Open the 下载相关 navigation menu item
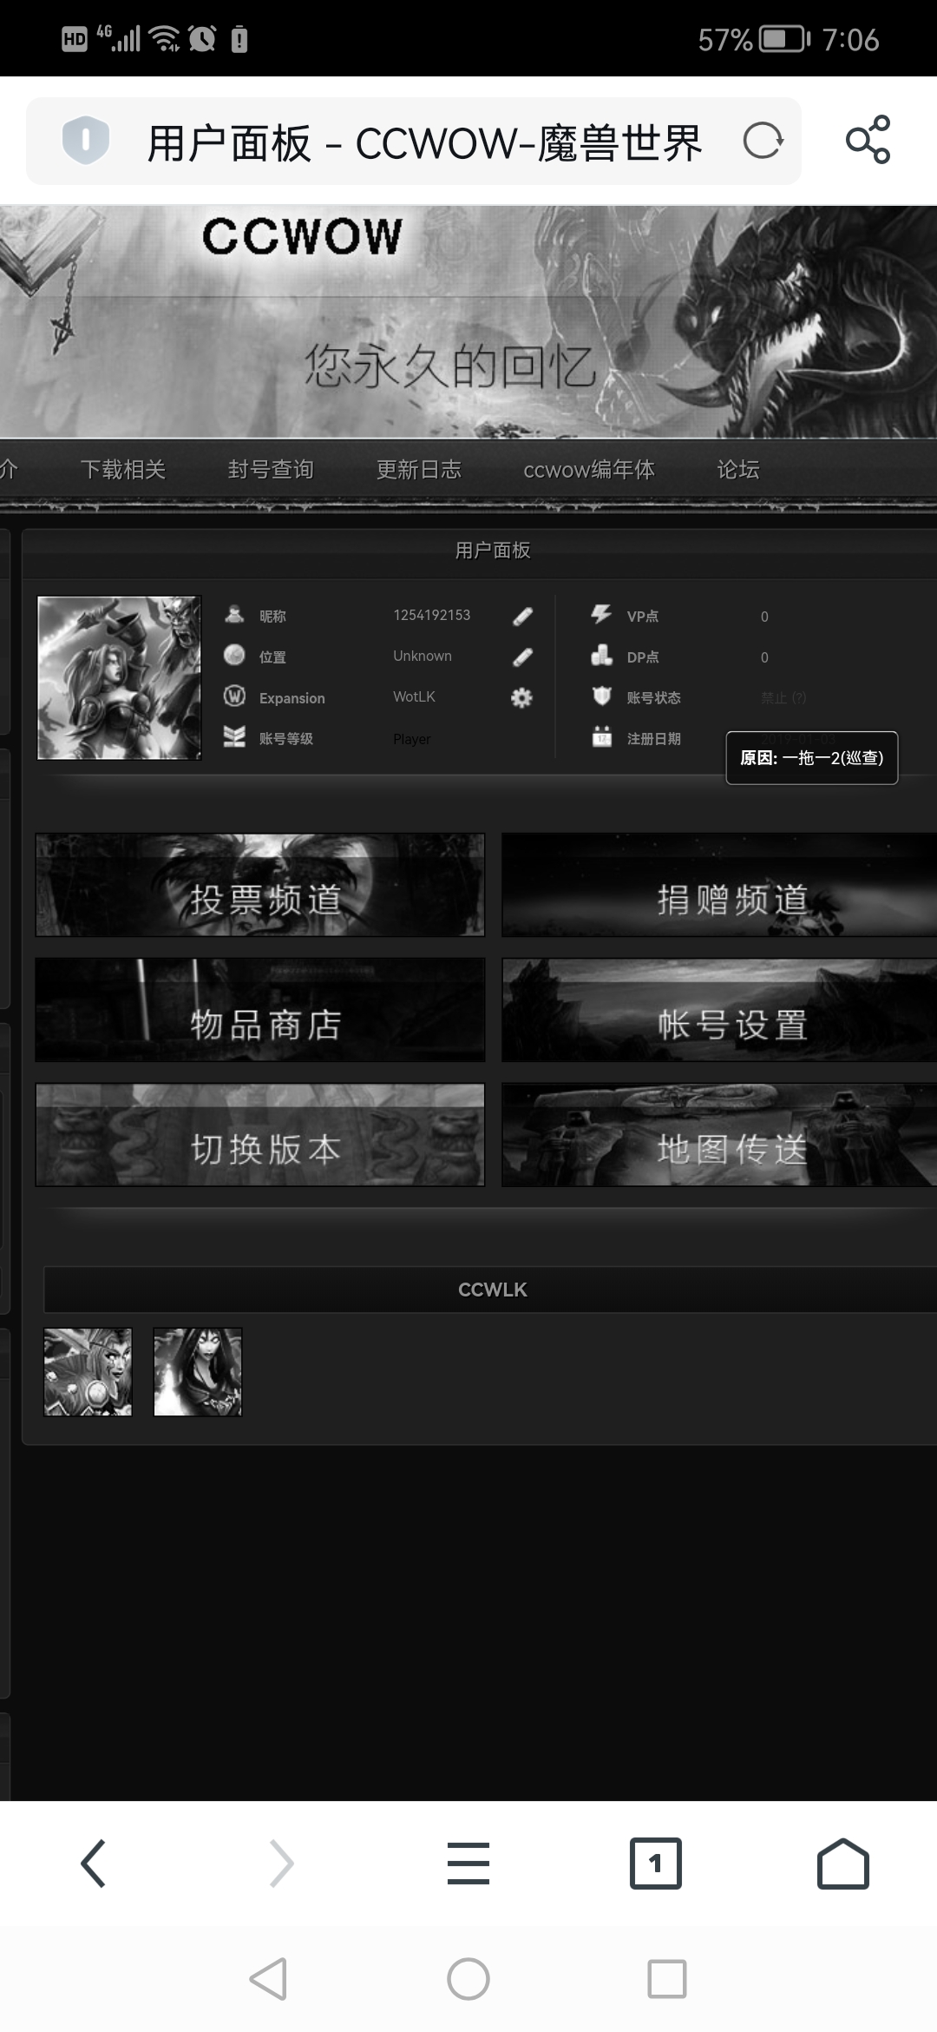This screenshot has height=2032, width=937. tap(123, 470)
